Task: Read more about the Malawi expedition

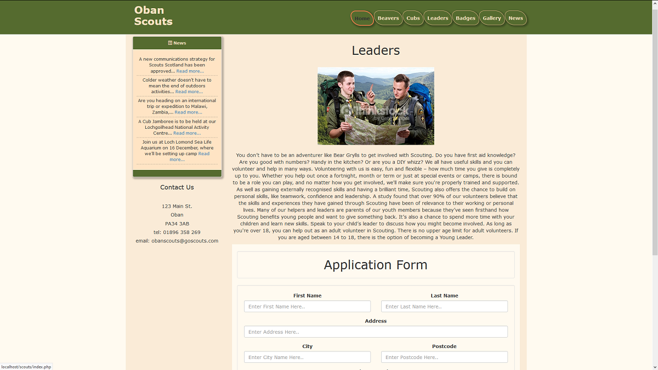Action: [x=188, y=112]
